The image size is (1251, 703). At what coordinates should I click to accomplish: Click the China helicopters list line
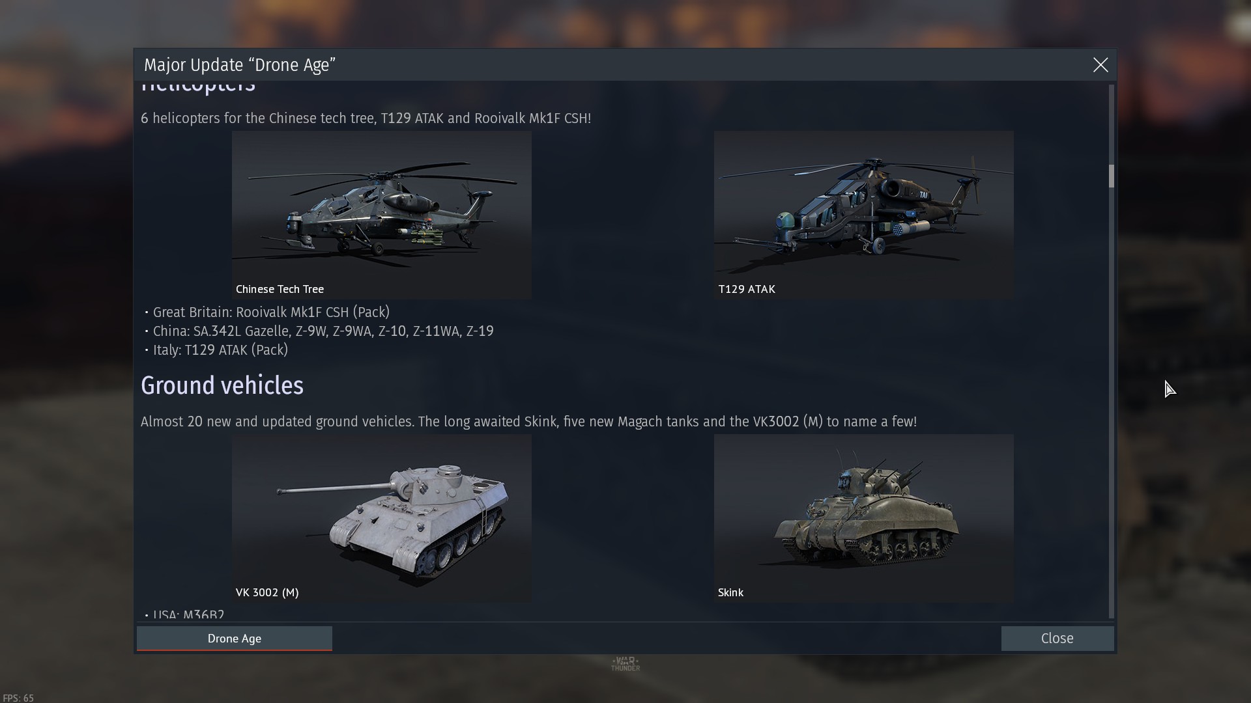click(319, 331)
